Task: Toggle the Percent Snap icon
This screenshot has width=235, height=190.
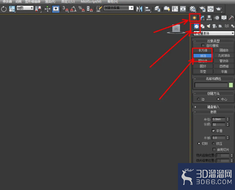Action: coord(81,9)
